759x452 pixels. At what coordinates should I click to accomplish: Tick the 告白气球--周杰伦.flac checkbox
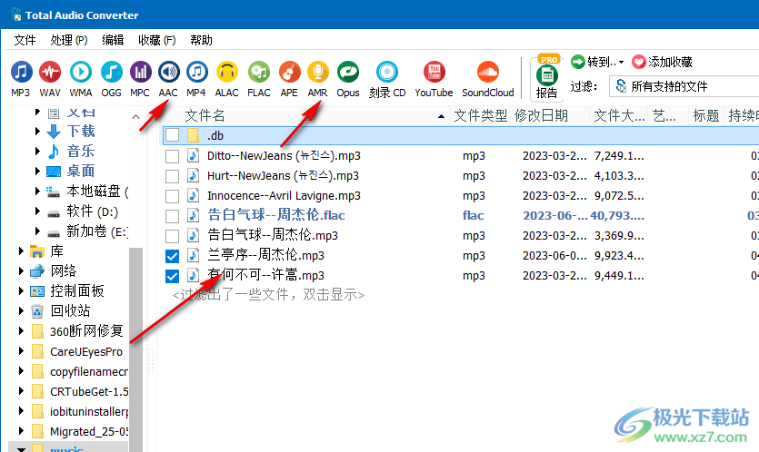173,216
